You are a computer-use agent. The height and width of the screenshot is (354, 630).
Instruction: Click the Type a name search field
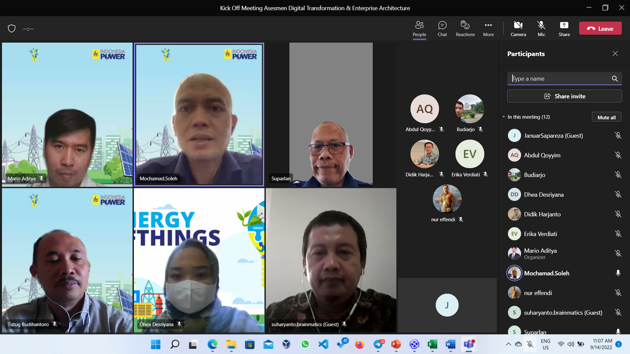(558, 79)
